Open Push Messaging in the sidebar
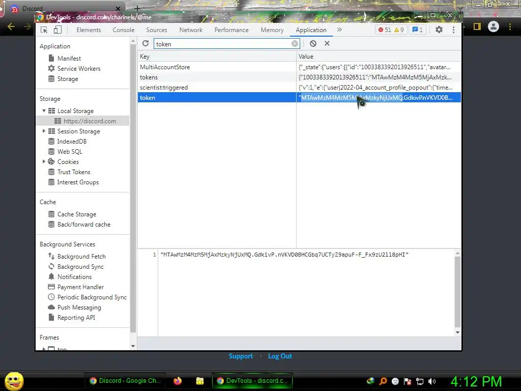The width and height of the screenshot is (521, 391). point(79,307)
